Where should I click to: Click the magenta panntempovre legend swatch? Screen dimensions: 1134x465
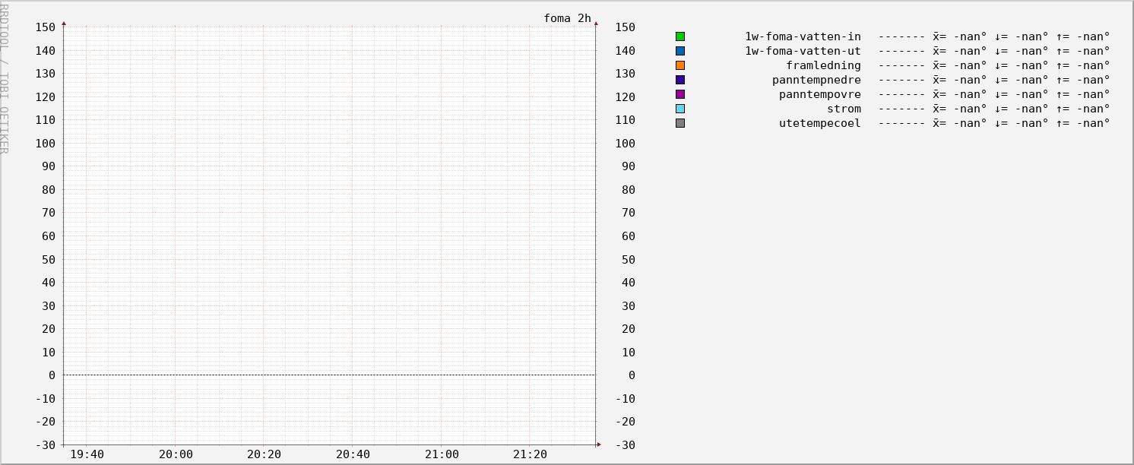pyautogui.click(x=680, y=94)
